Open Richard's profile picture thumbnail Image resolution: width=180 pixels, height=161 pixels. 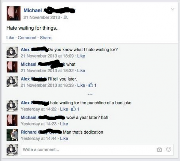click(12, 135)
